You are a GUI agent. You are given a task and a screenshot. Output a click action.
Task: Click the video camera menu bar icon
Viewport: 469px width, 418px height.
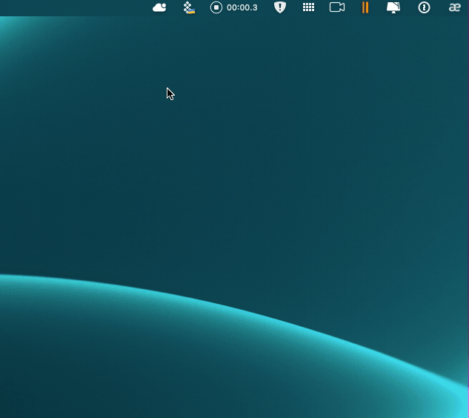pyautogui.click(x=337, y=7)
